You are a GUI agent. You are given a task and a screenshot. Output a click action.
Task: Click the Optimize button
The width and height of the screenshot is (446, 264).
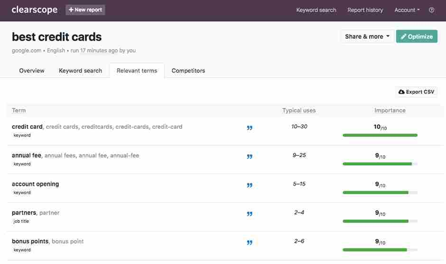coord(417,36)
